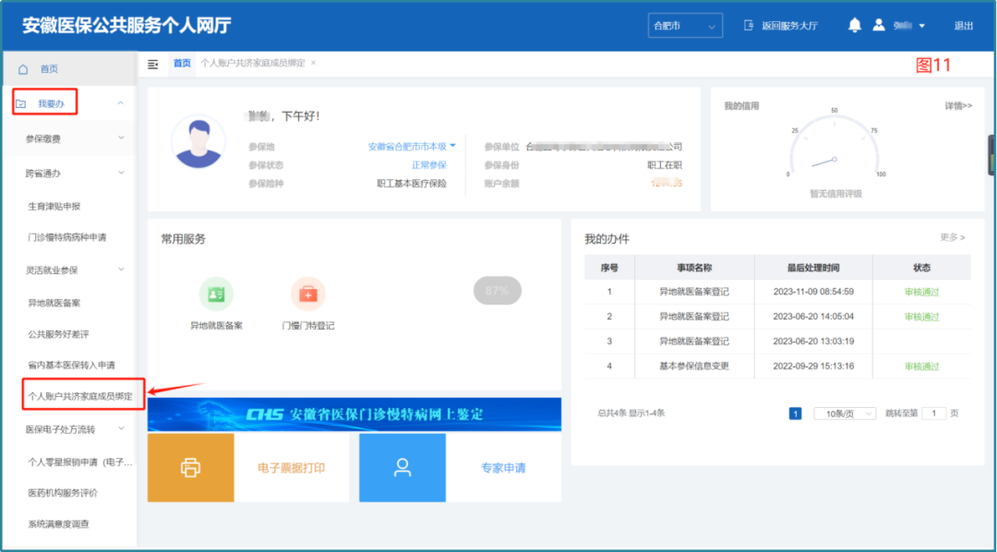Open the 安徽省医保门诊慢特病网上鉴定 banner
This screenshot has width=997, height=552.
354,414
